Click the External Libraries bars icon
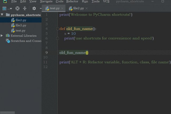Screen dimensions: 171x114 click(x=8, y=35)
